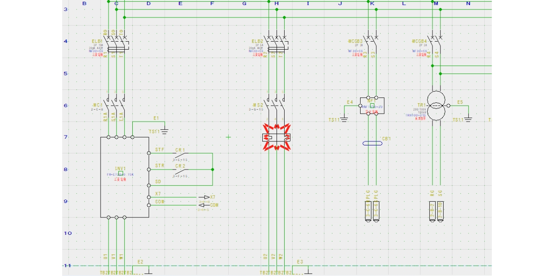Click the R1A wire label below MC1
Viewport: 554px width, 276px height.
tap(105, 117)
